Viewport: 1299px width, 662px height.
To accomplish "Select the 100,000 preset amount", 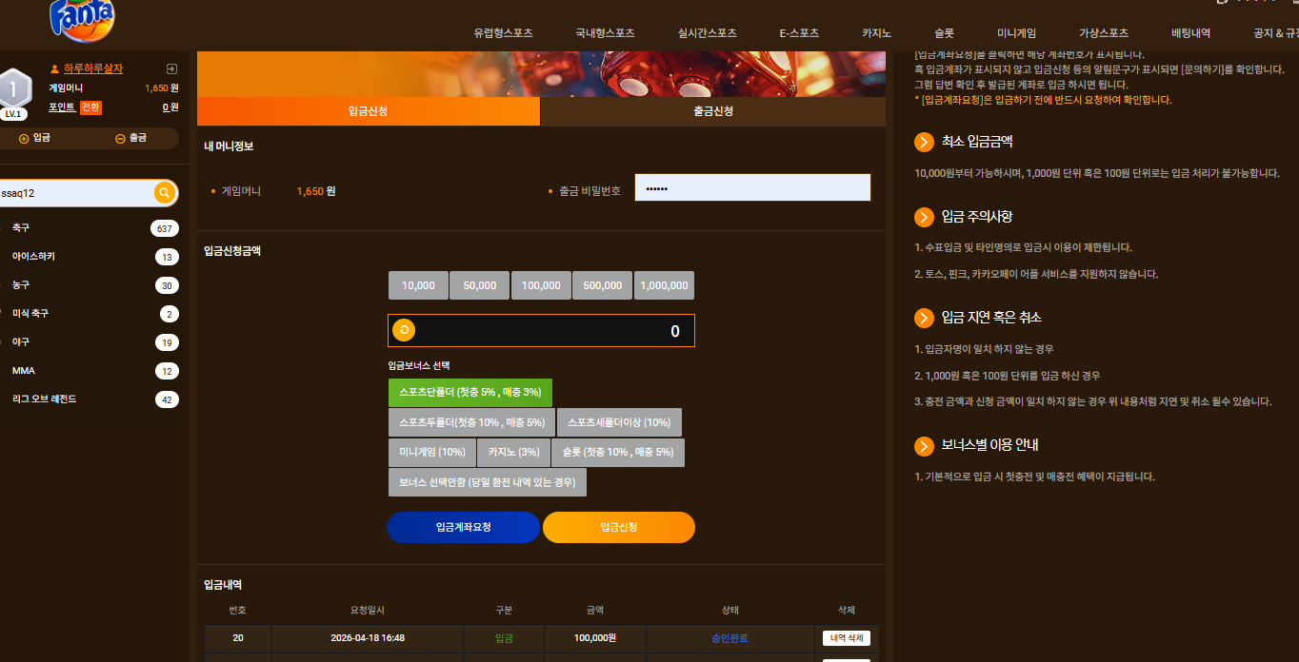I will [541, 285].
